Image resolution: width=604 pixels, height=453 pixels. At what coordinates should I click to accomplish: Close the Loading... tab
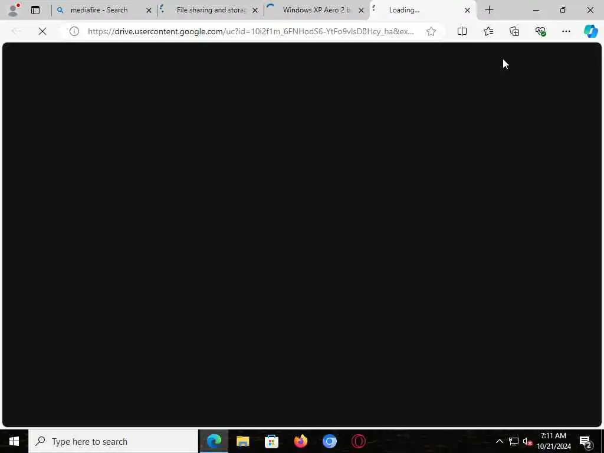(x=467, y=11)
